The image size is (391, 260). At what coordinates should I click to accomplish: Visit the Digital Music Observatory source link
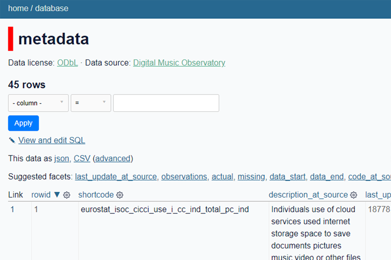(x=179, y=63)
